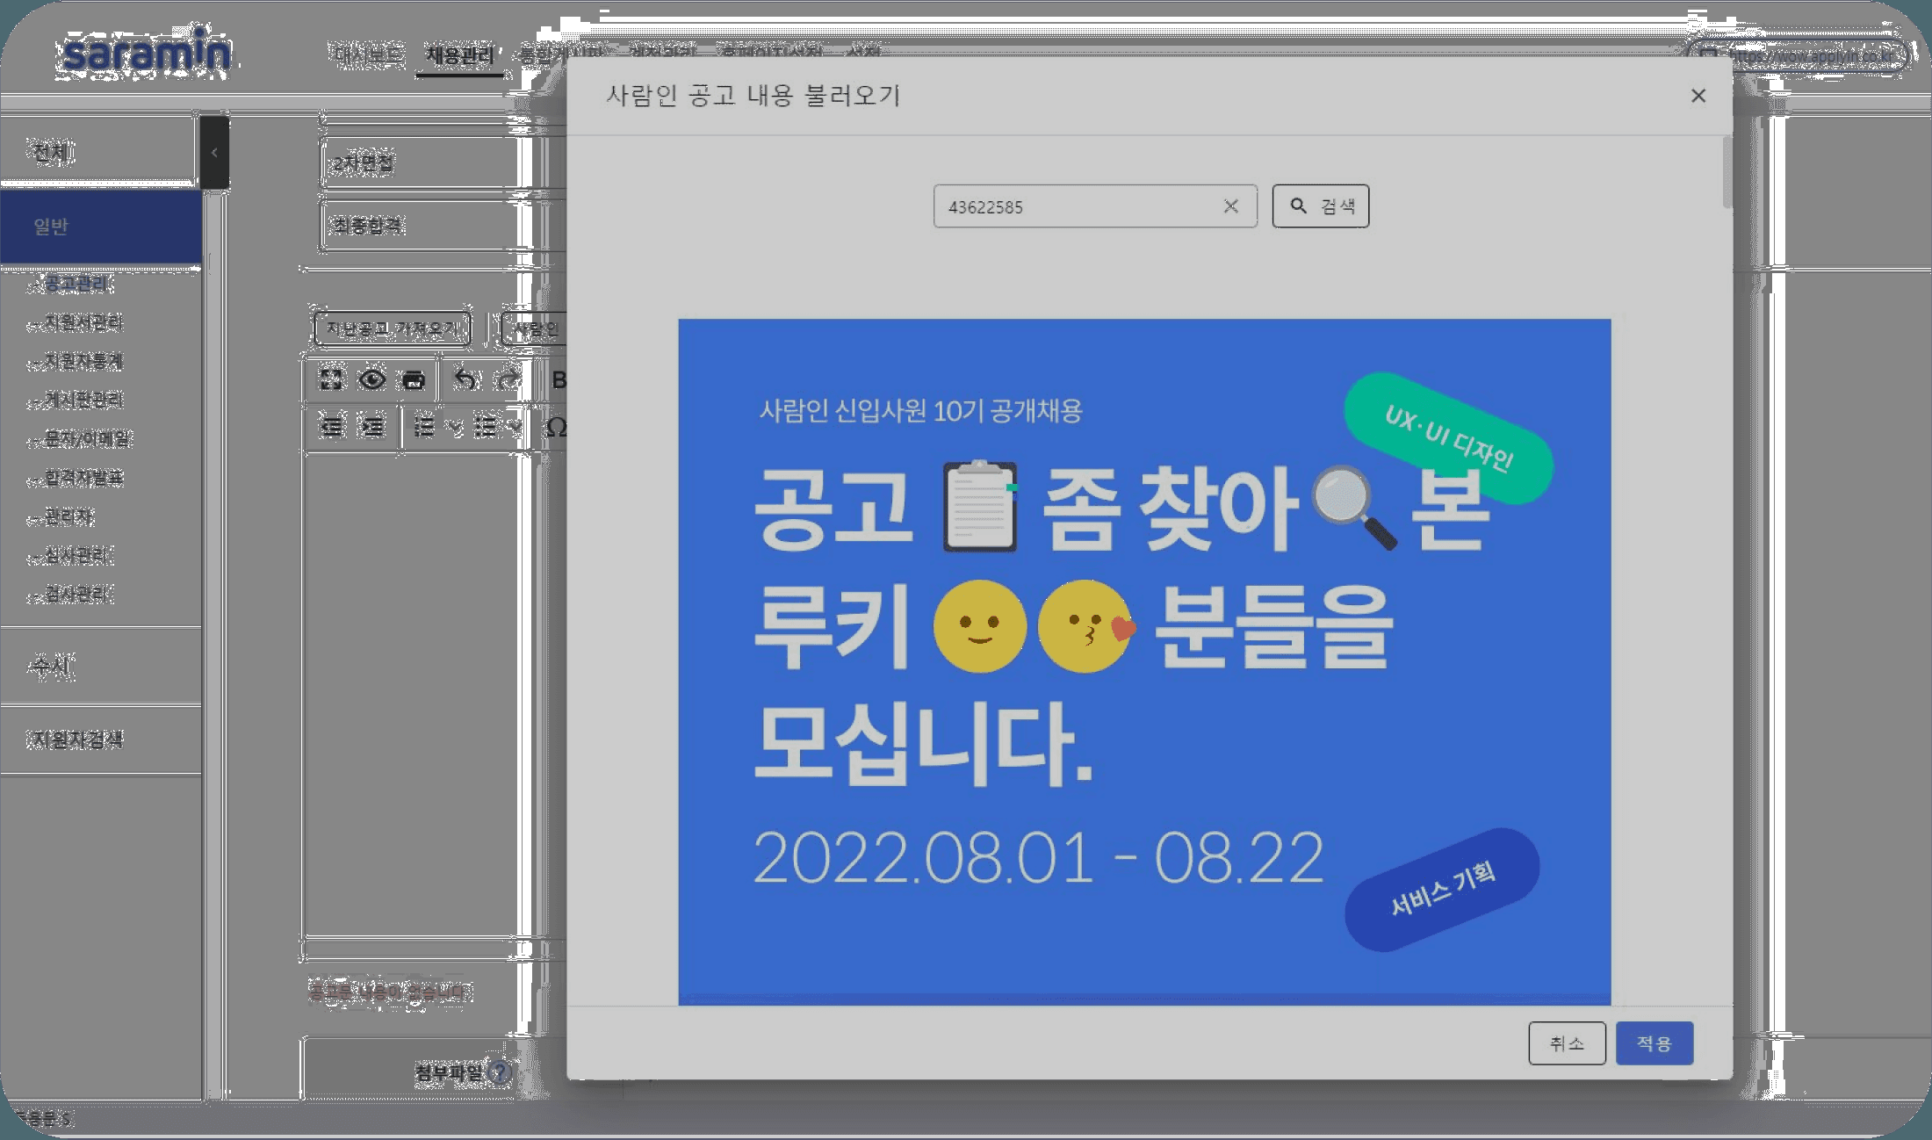Click the undo arrow in the editor toolbar
The height and width of the screenshot is (1140, 1932).
click(x=465, y=379)
